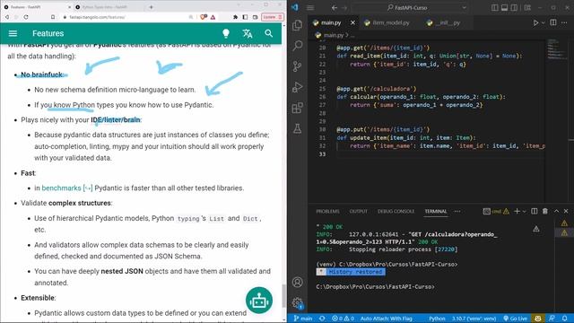Image resolution: width=574 pixels, height=323 pixels.
Task: Click the feedback icon in status bar
Action: [x=552, y=319]
